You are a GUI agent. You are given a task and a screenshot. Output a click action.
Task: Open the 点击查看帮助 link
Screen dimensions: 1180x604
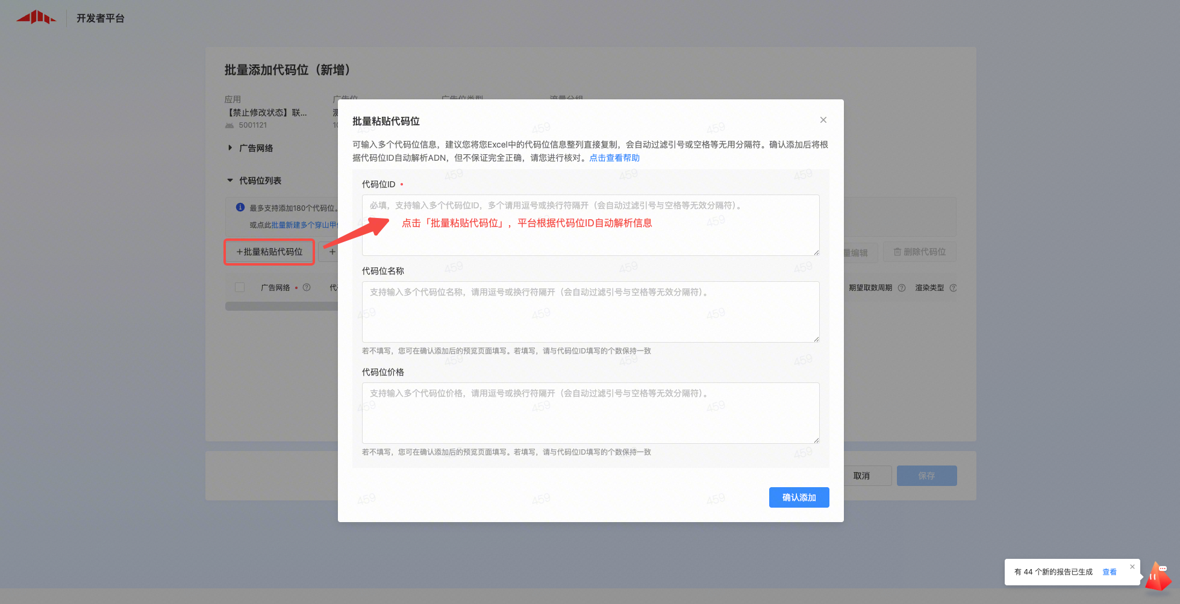coord(614,158)
